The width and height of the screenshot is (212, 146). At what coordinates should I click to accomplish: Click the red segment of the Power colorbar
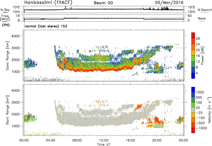click(193, 35)
